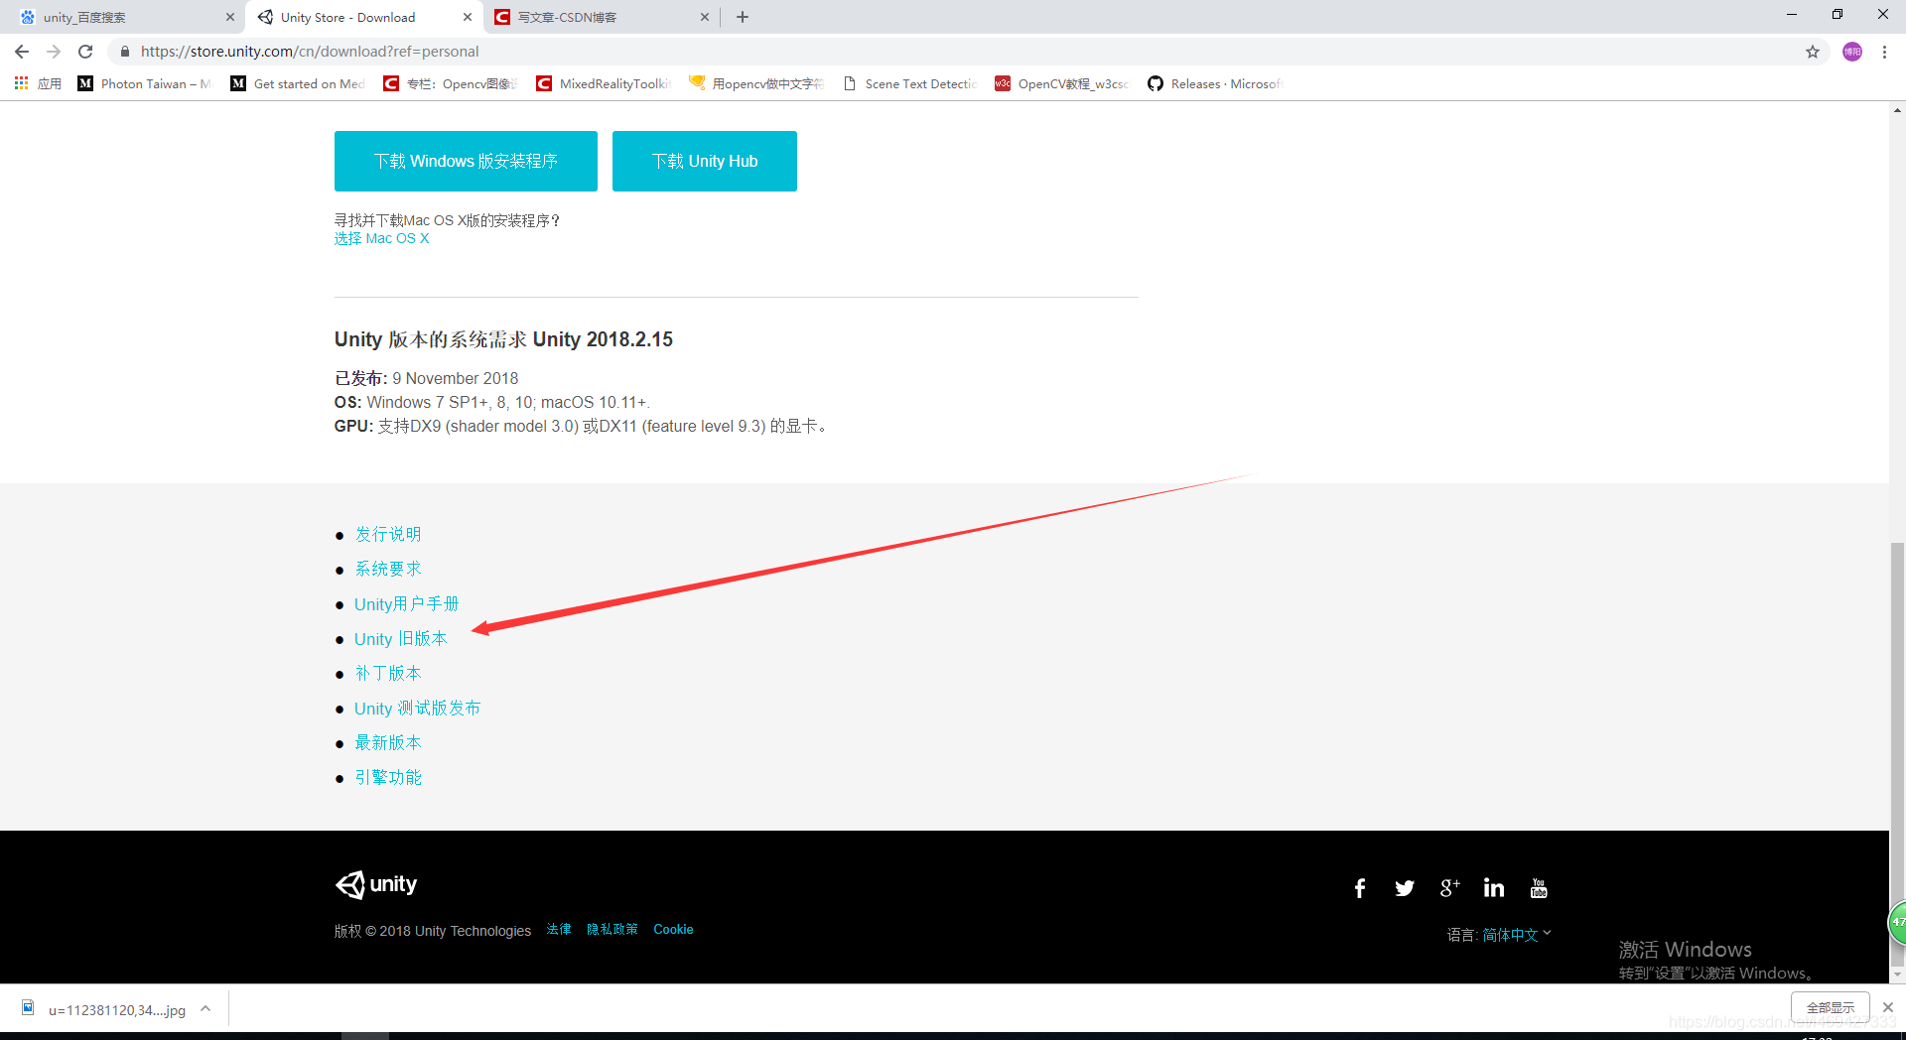Image resolution: width=1906 pixels, height=1040 pixels.
Task: Open Unity's LinkedIn page icon
Action: click(x=1494, y=888)
